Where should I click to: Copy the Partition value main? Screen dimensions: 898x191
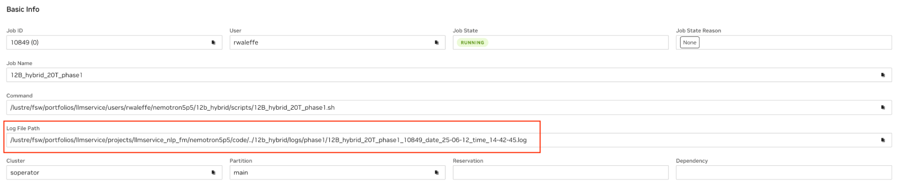(x=436, y=173)
